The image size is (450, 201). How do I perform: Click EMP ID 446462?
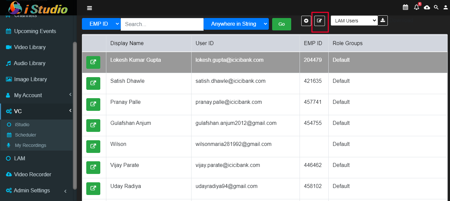pyautogui.click(x=313, y=165)
